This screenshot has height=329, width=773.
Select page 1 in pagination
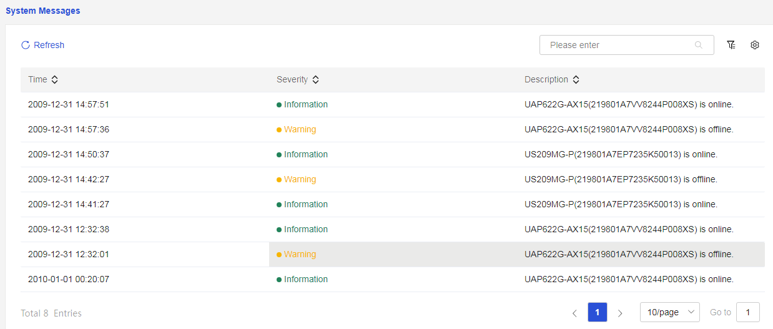[598, 312]
